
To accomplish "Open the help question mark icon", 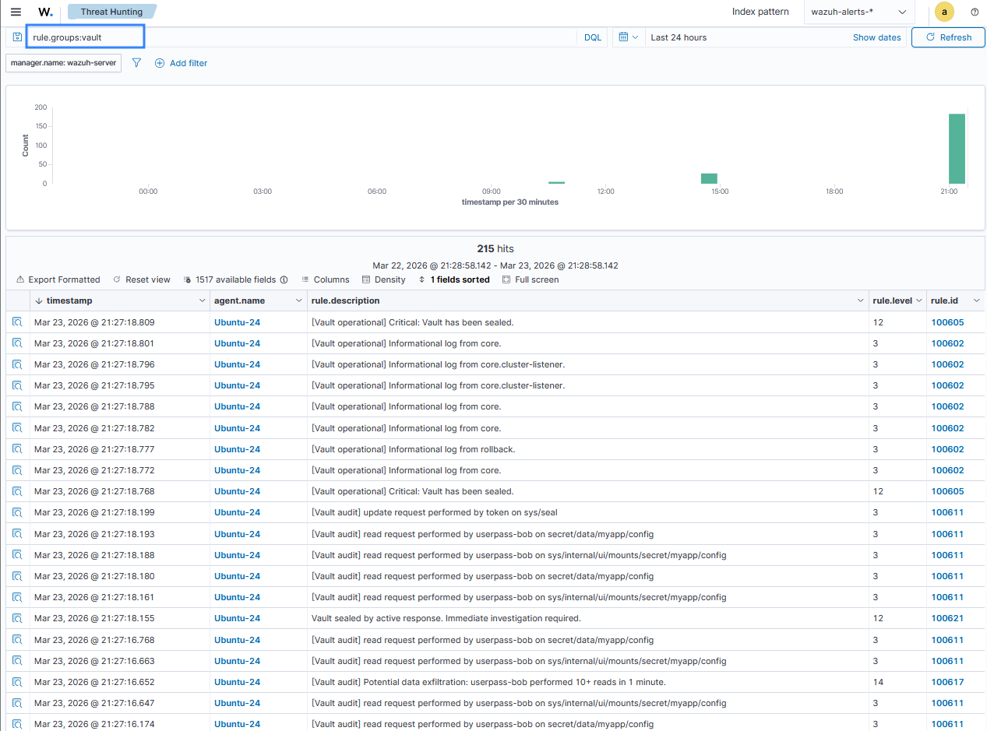I will (x=975, y=12).
